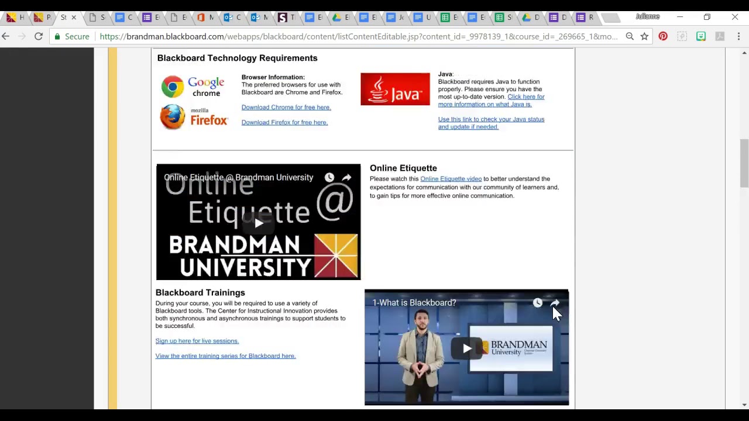
Task: Switch to the Google Sheets tab labeled S
Action: [x=504, y=18]
